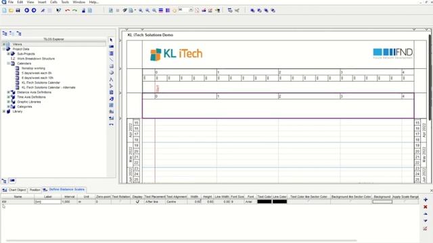Select 'KL iTech Solutions Calendar - Alternate' item
This screenshot has height=243, width=433.
pyautogui.click(x=48, y=87)
